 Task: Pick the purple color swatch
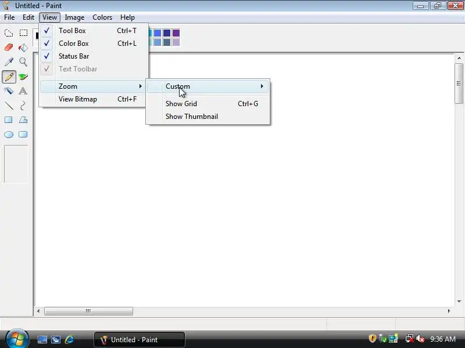(176, 33)
